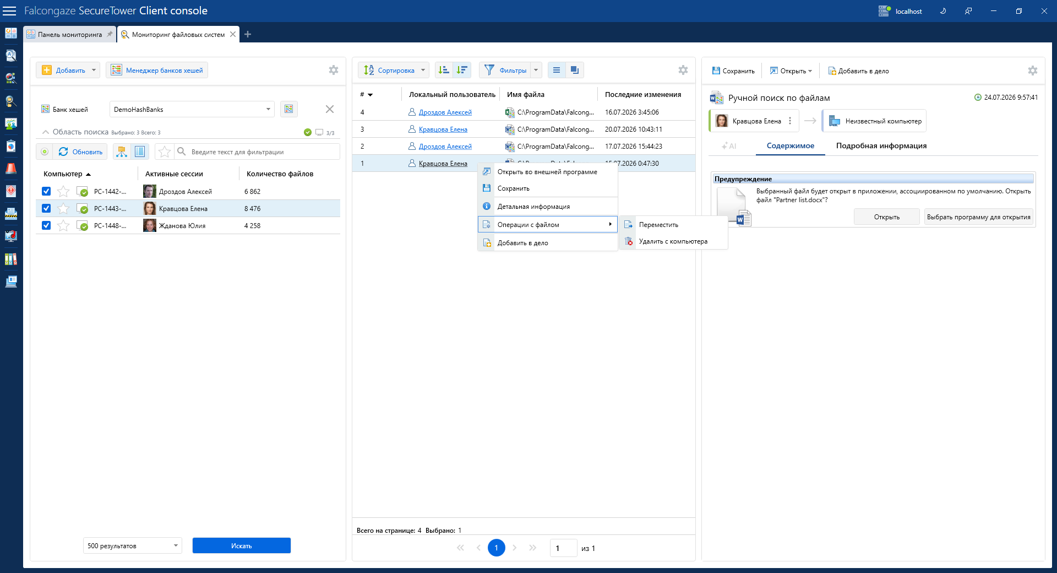Viewport: 1057px width, 573px height.
Task: Click the Искать search button
Action: point(242,545)
